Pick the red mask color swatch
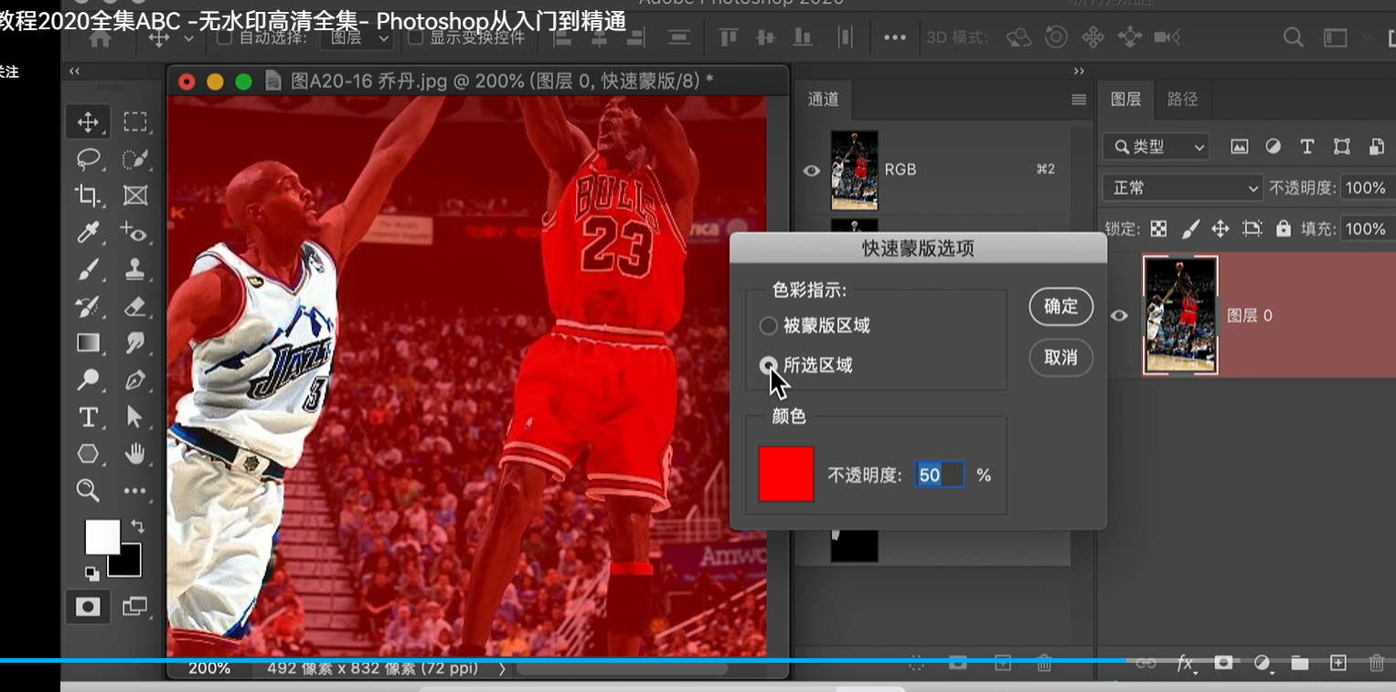 tap(785, 474)
